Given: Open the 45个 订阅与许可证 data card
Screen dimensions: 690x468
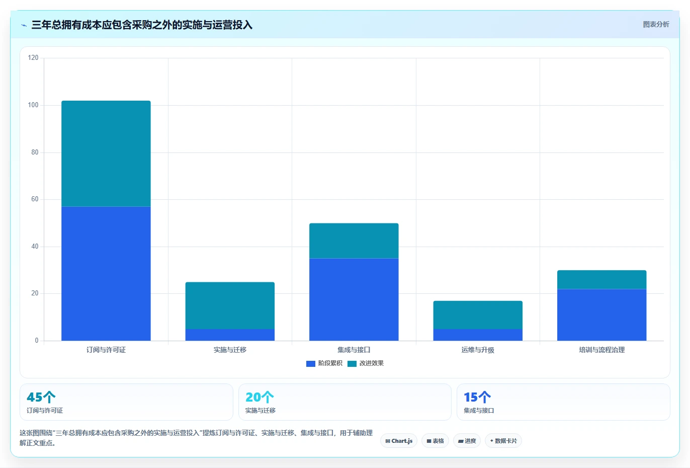Looking at the screenshot, I should [x=126, y=402].
